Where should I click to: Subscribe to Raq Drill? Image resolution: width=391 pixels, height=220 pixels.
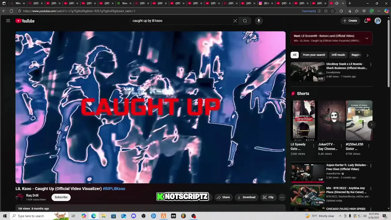click(x=61, y=197)
